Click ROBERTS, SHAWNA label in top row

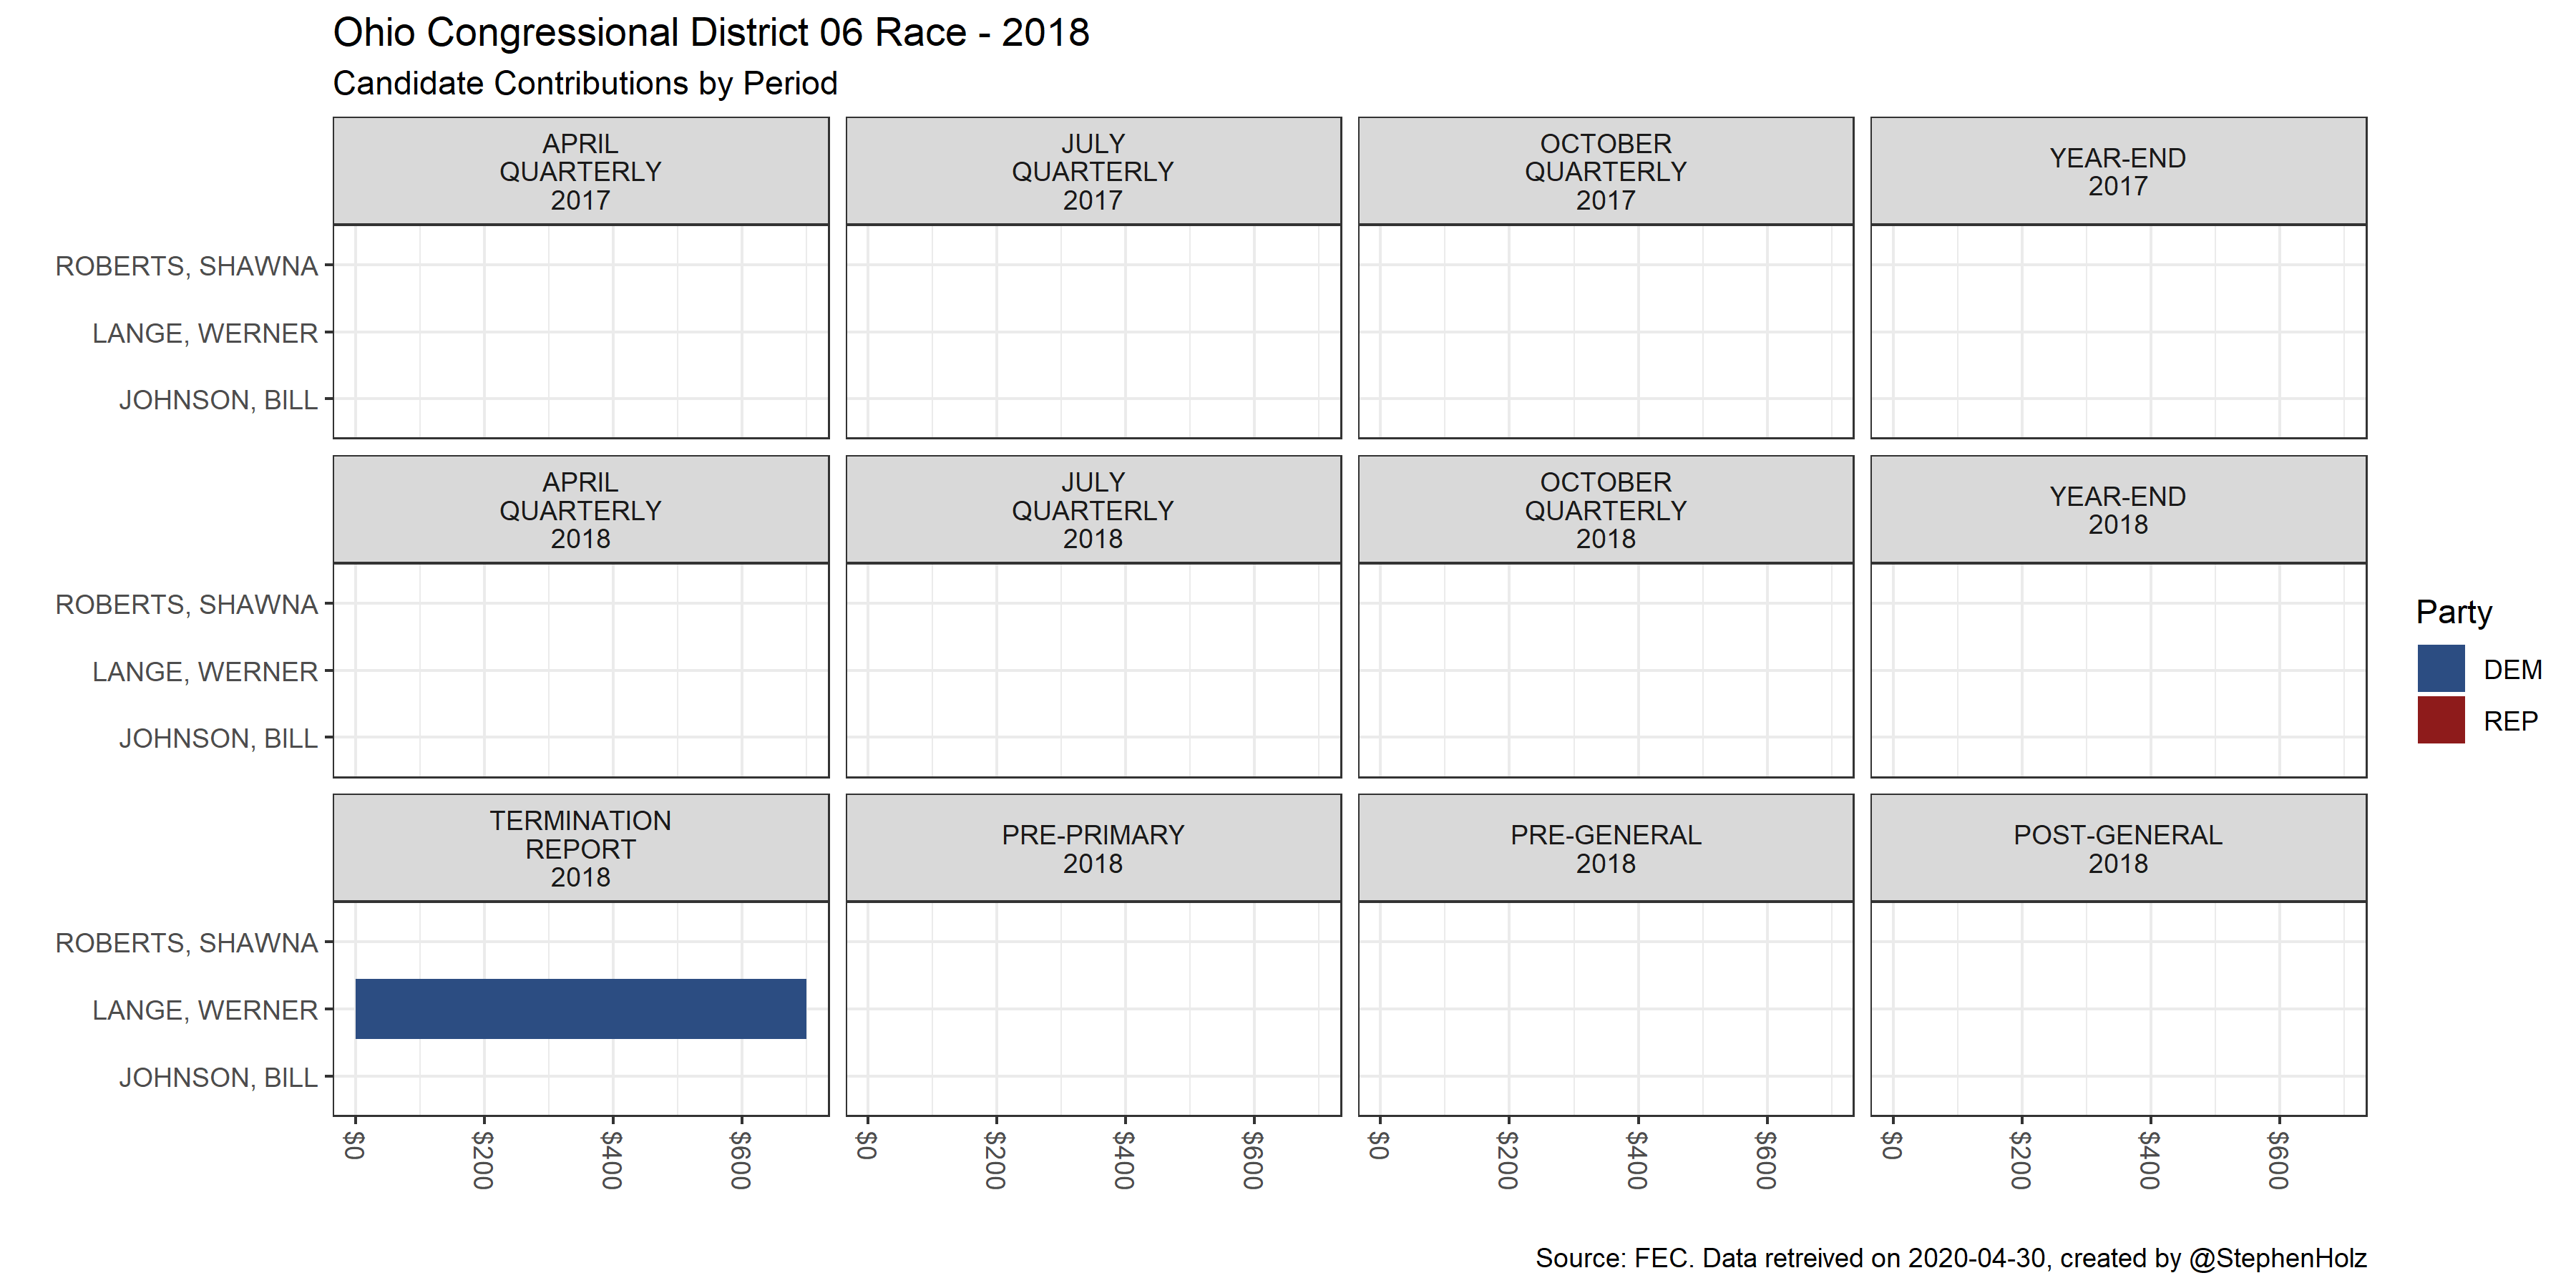coord(186,266)
